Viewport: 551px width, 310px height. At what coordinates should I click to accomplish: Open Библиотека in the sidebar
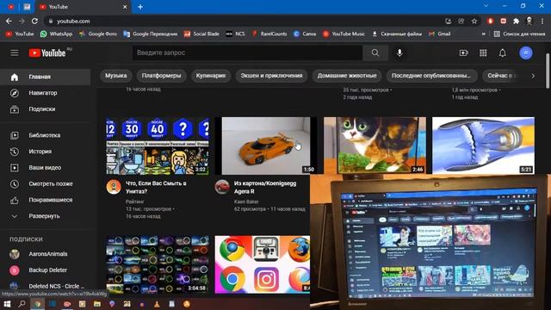point(45,135)
